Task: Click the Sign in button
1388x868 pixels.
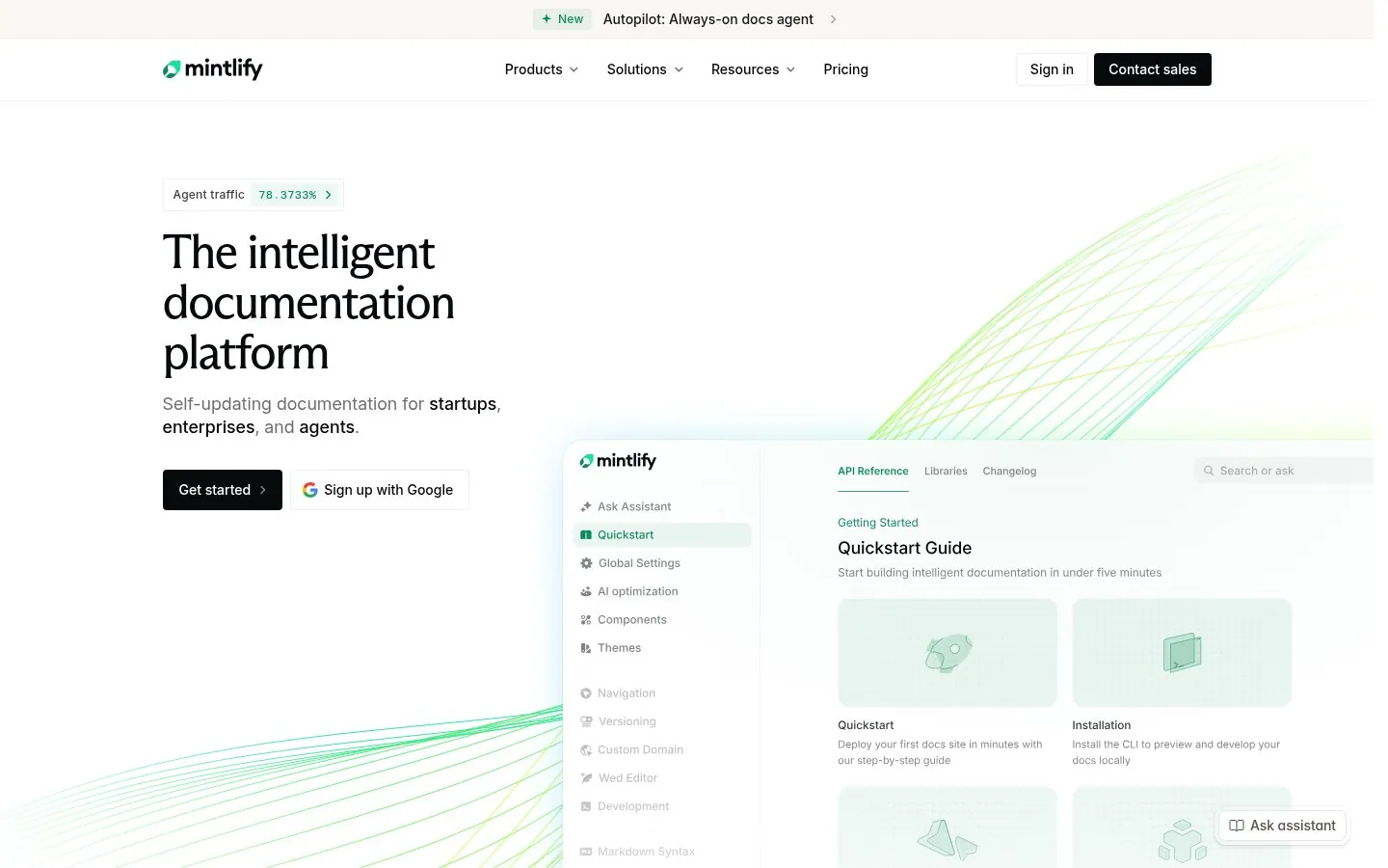Action: (1052, 69)
